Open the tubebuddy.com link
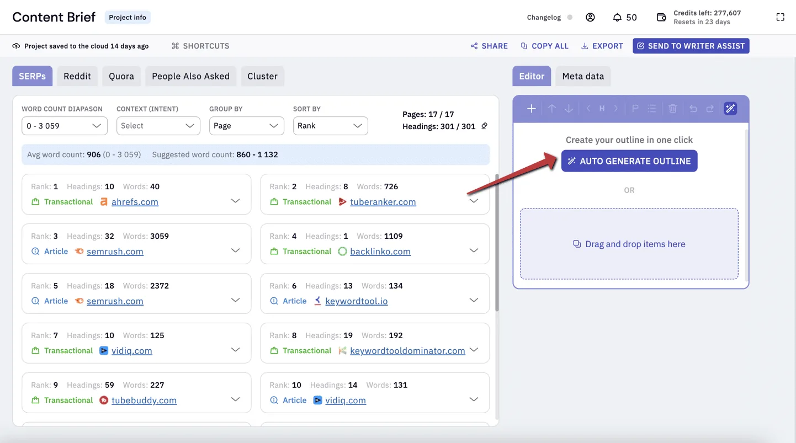Screen dimensions: 796x443 [x=144, y=401]
